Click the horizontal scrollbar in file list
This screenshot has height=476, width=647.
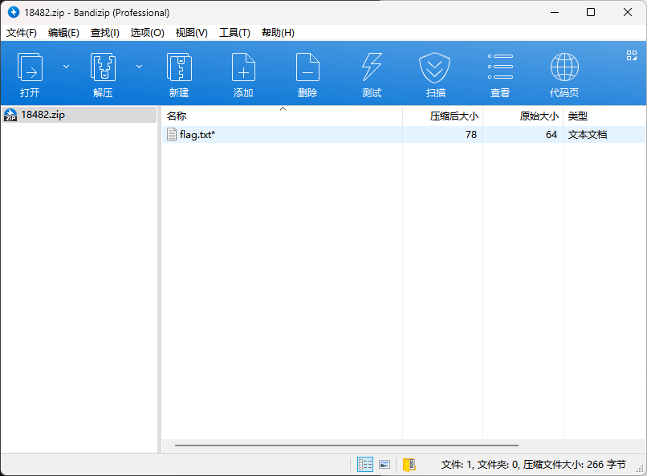pos(346,445)
